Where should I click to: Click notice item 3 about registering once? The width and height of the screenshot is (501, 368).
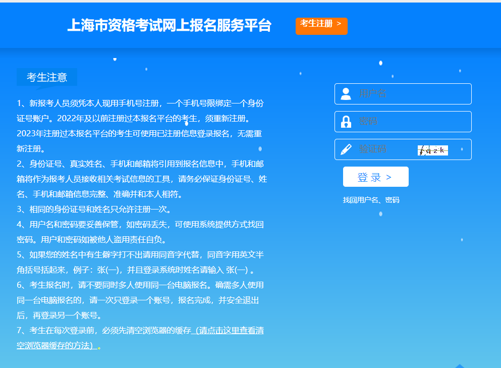pos(94,209)
